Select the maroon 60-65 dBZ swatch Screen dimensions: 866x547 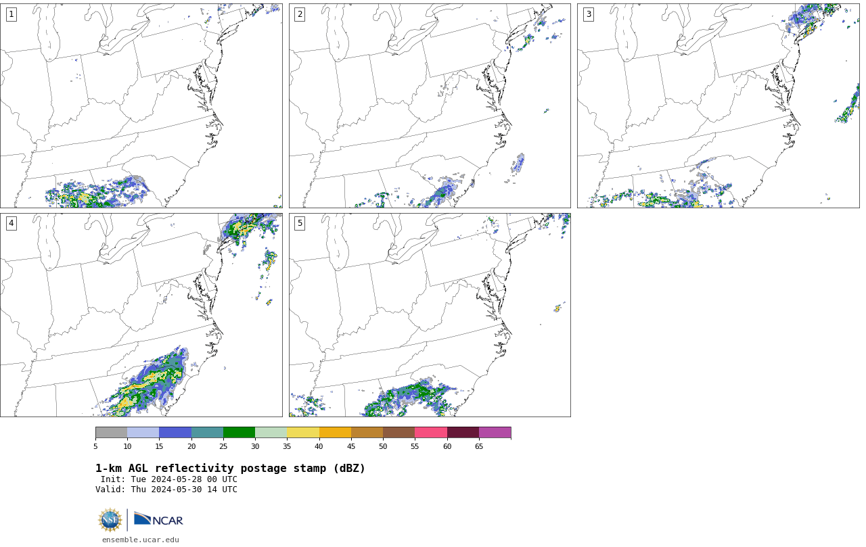pos(463,433)
